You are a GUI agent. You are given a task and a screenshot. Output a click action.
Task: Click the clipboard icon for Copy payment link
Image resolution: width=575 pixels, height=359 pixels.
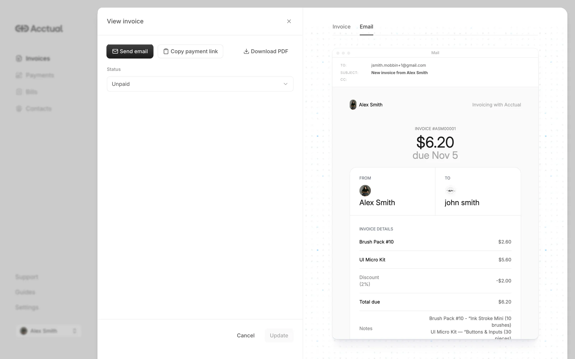[166, 51]
